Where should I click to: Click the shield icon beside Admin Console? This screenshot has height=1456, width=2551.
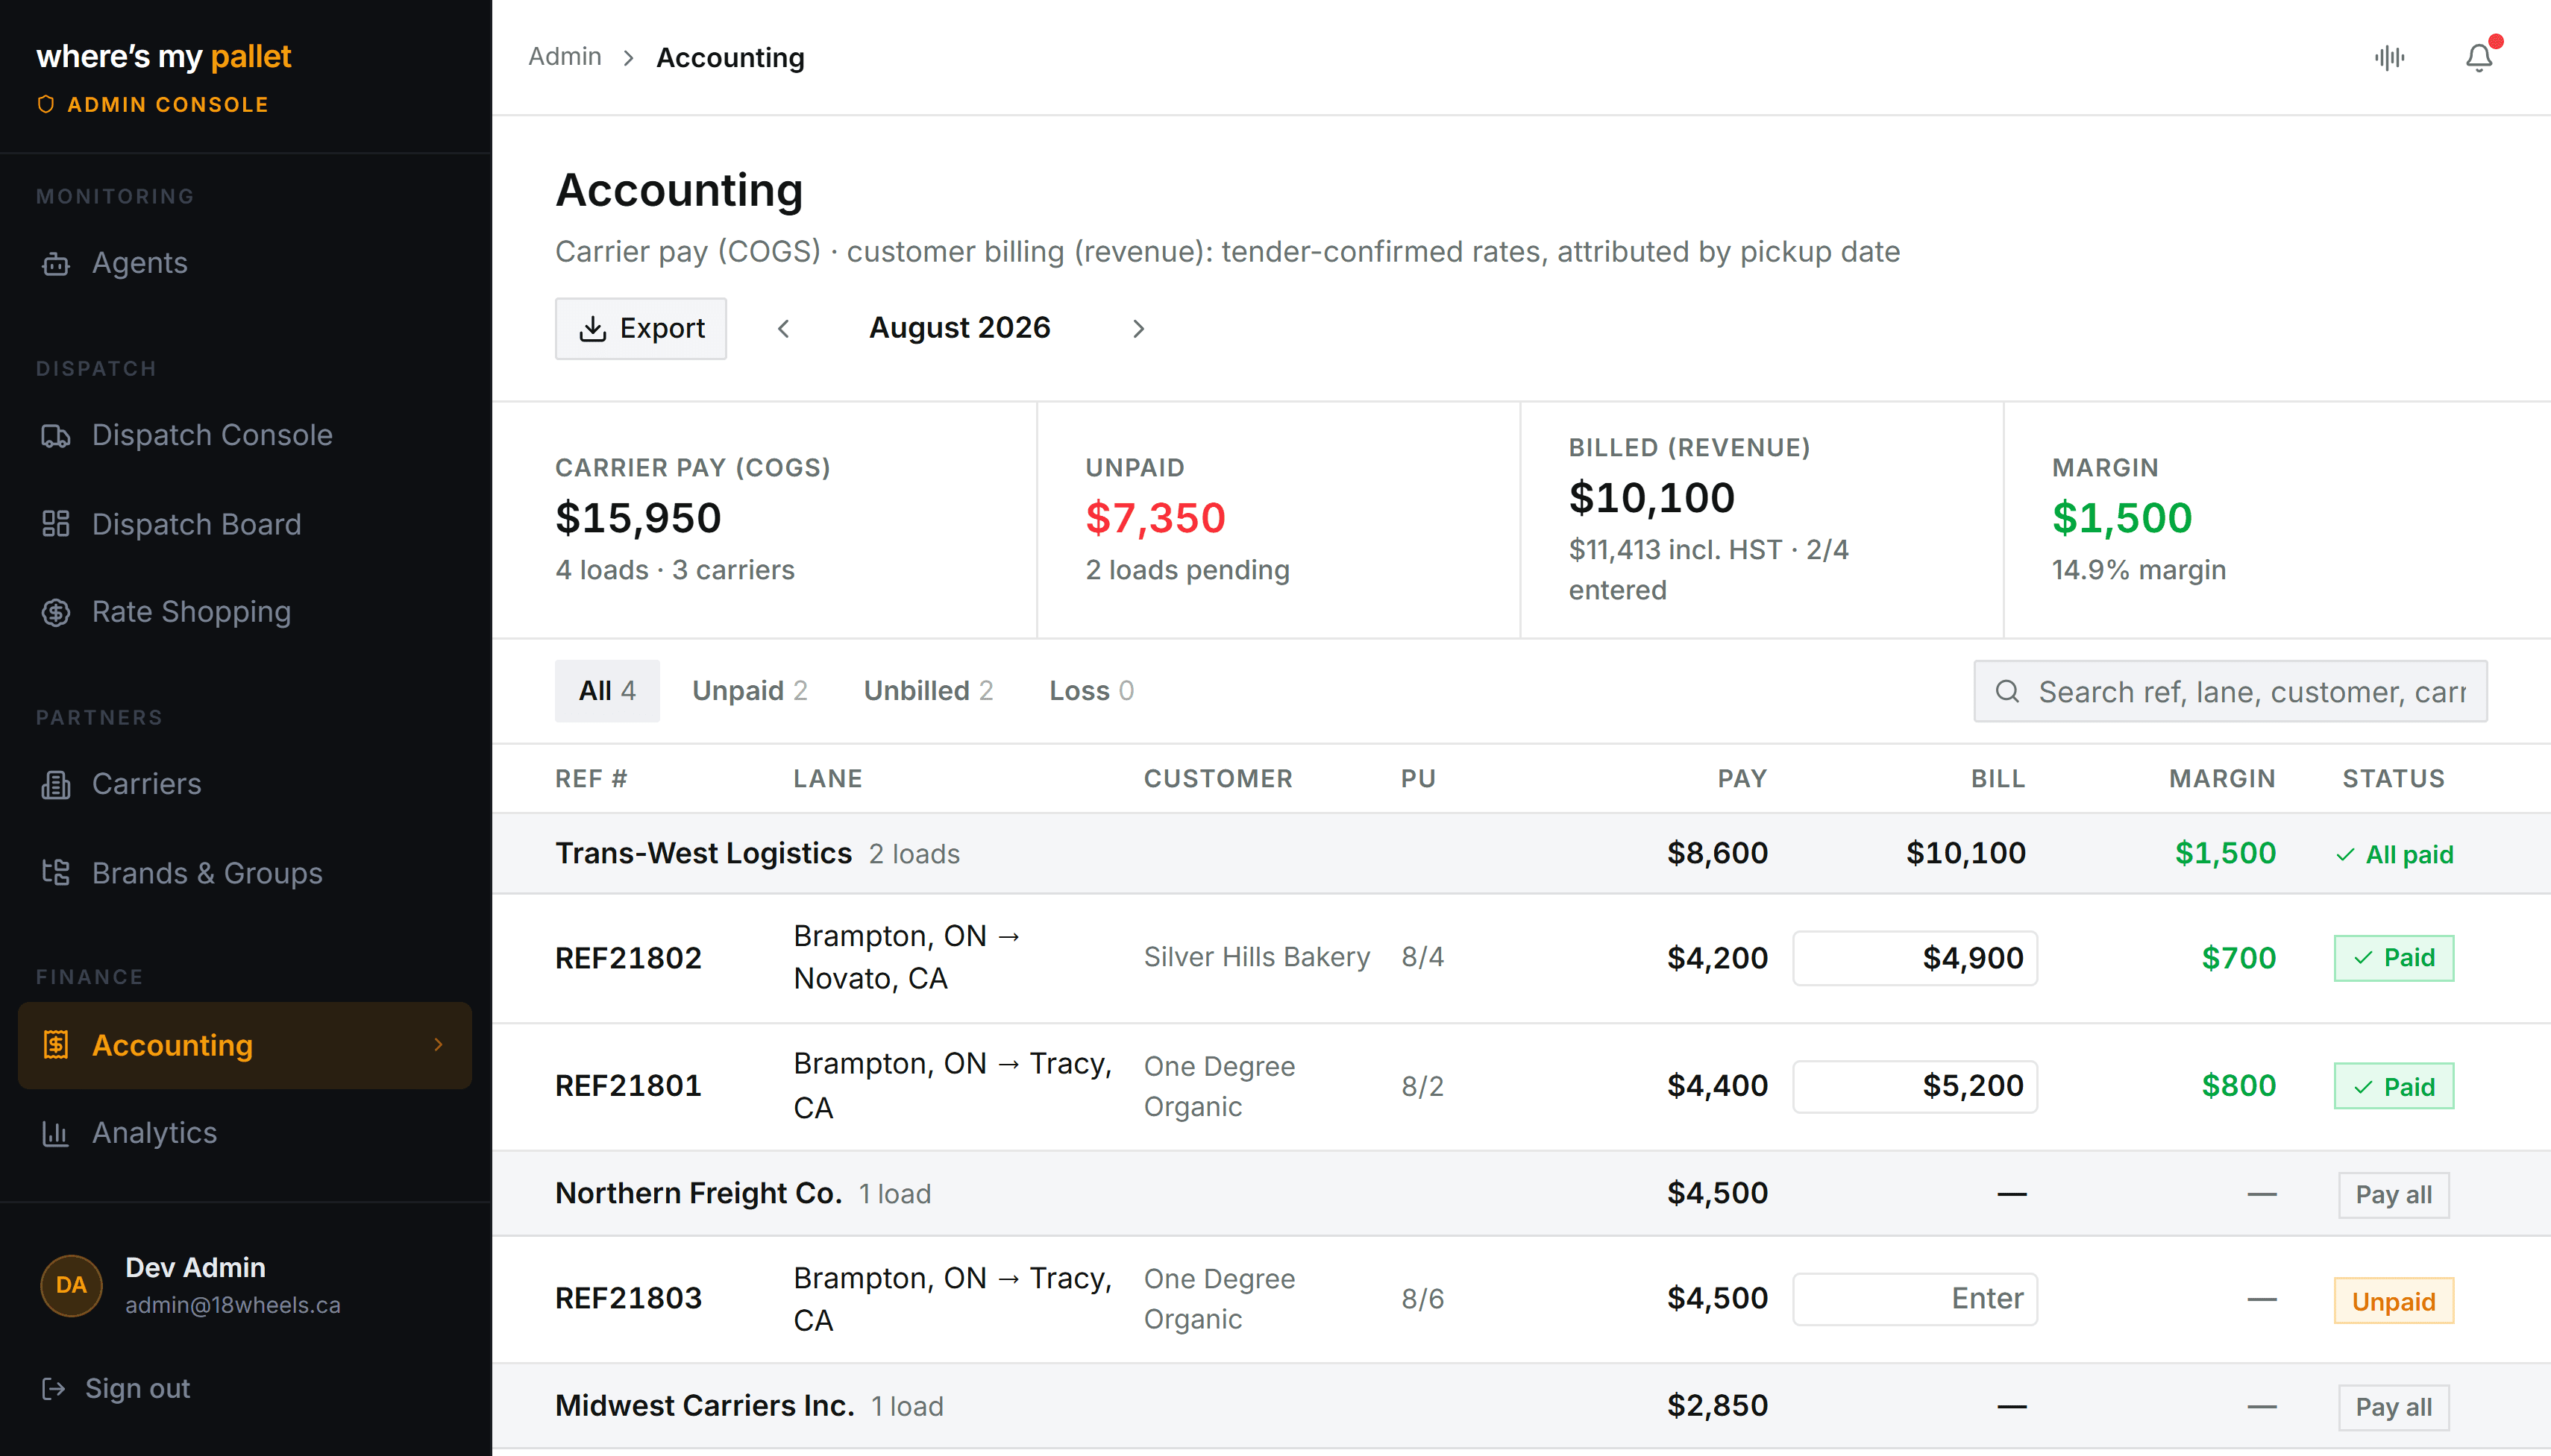(45, 104)
